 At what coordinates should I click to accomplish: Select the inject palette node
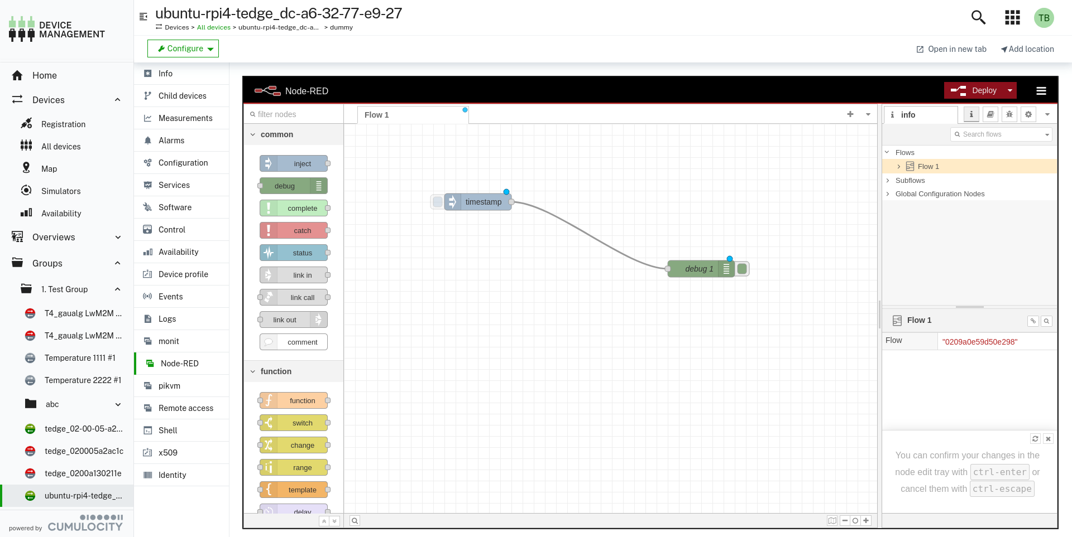294,163
